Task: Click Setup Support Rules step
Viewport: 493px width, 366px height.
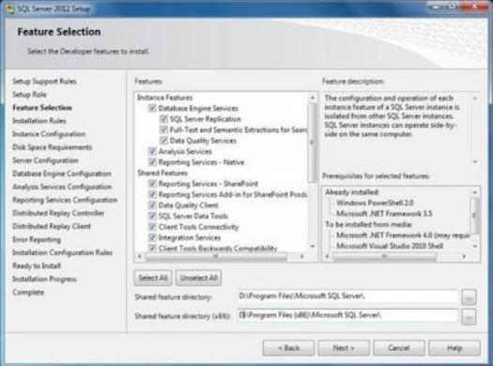Action: [x=44, y=82]
